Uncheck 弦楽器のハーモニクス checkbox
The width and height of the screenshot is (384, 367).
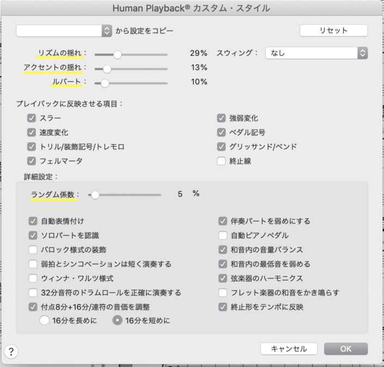pos(223,278)
